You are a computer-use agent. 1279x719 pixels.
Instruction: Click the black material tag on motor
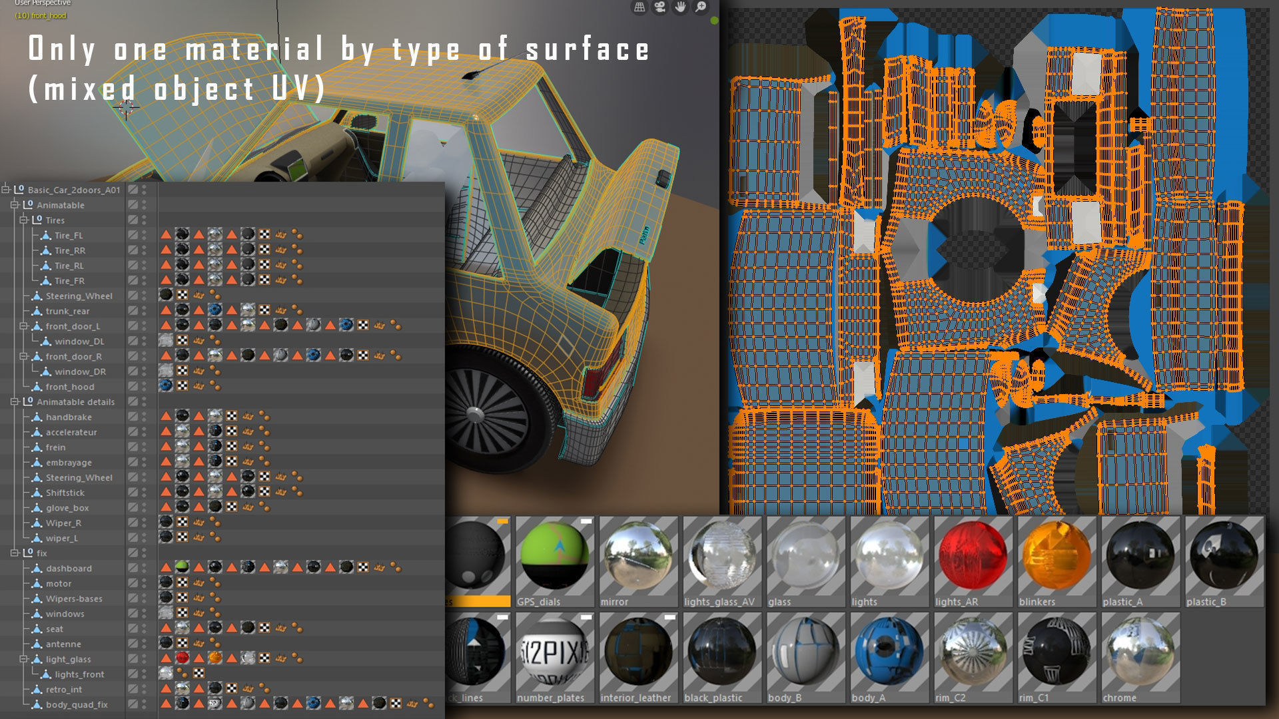pos(166,583)
